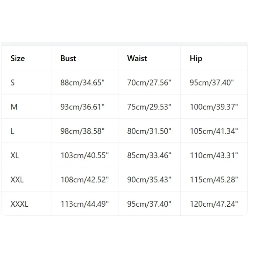Select the S size row label
Viewport: 262px width, 262px height.
12,83
